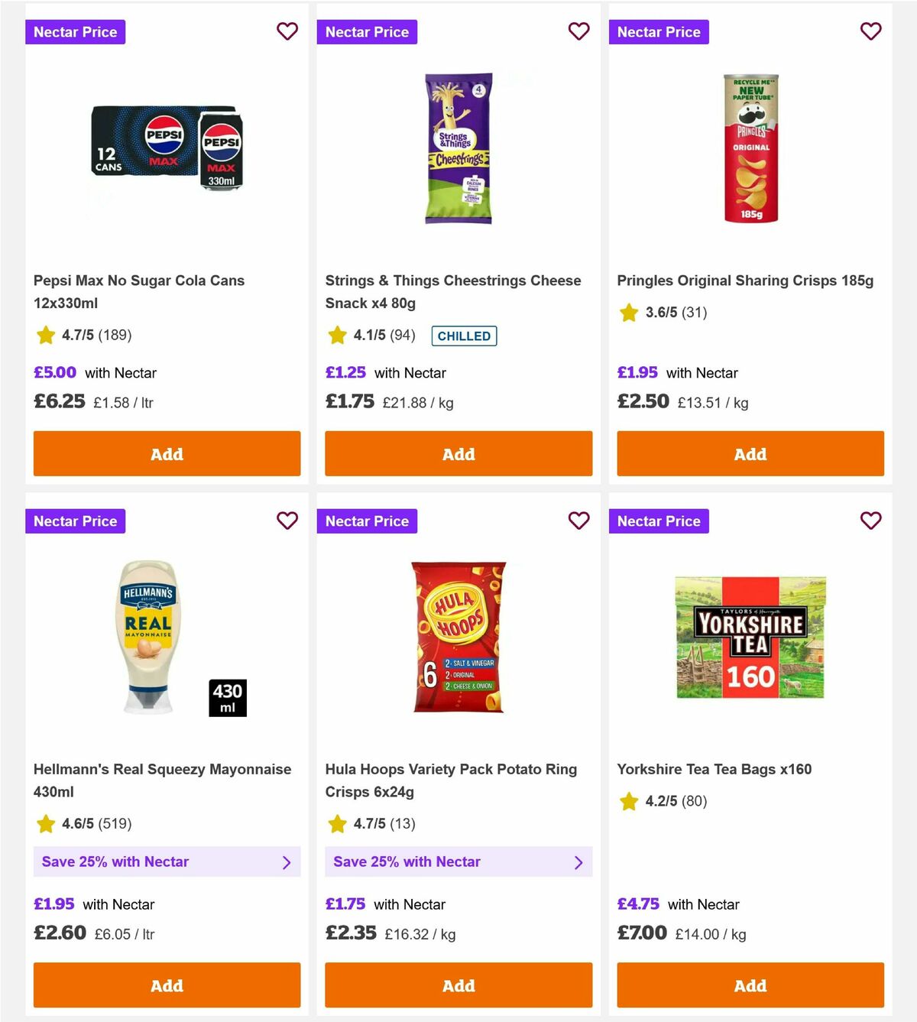Click the heart icon on Yorkshire Tea card

tap(870, 521)
